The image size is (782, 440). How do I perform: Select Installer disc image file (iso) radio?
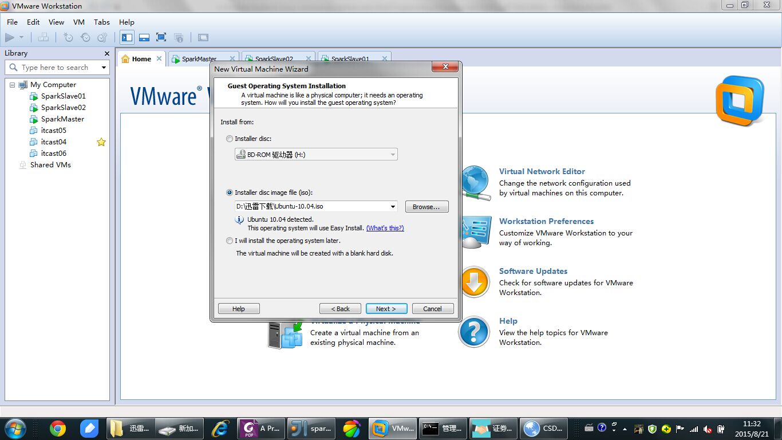[230, 192]
